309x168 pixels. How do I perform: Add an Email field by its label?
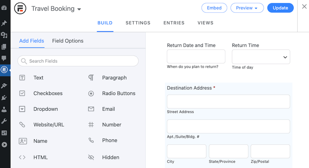pos(109,109)
